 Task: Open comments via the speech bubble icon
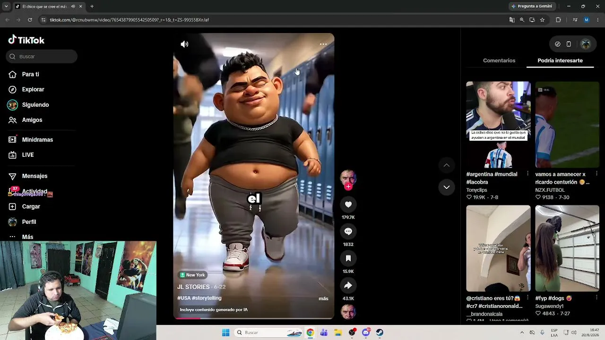(348, 231)
